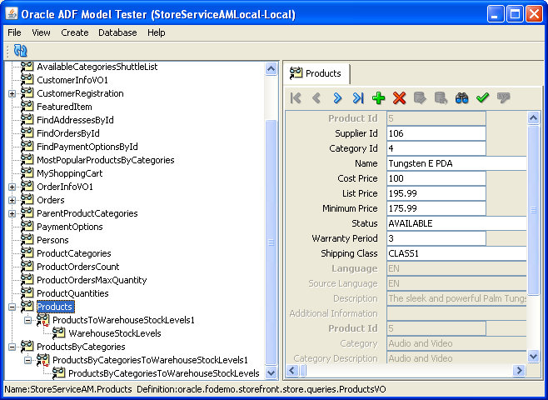Viewport: 548px width, 400px height.
Task: Select ProductOrdersMaxQuantity in the tree
Action: 92,280
